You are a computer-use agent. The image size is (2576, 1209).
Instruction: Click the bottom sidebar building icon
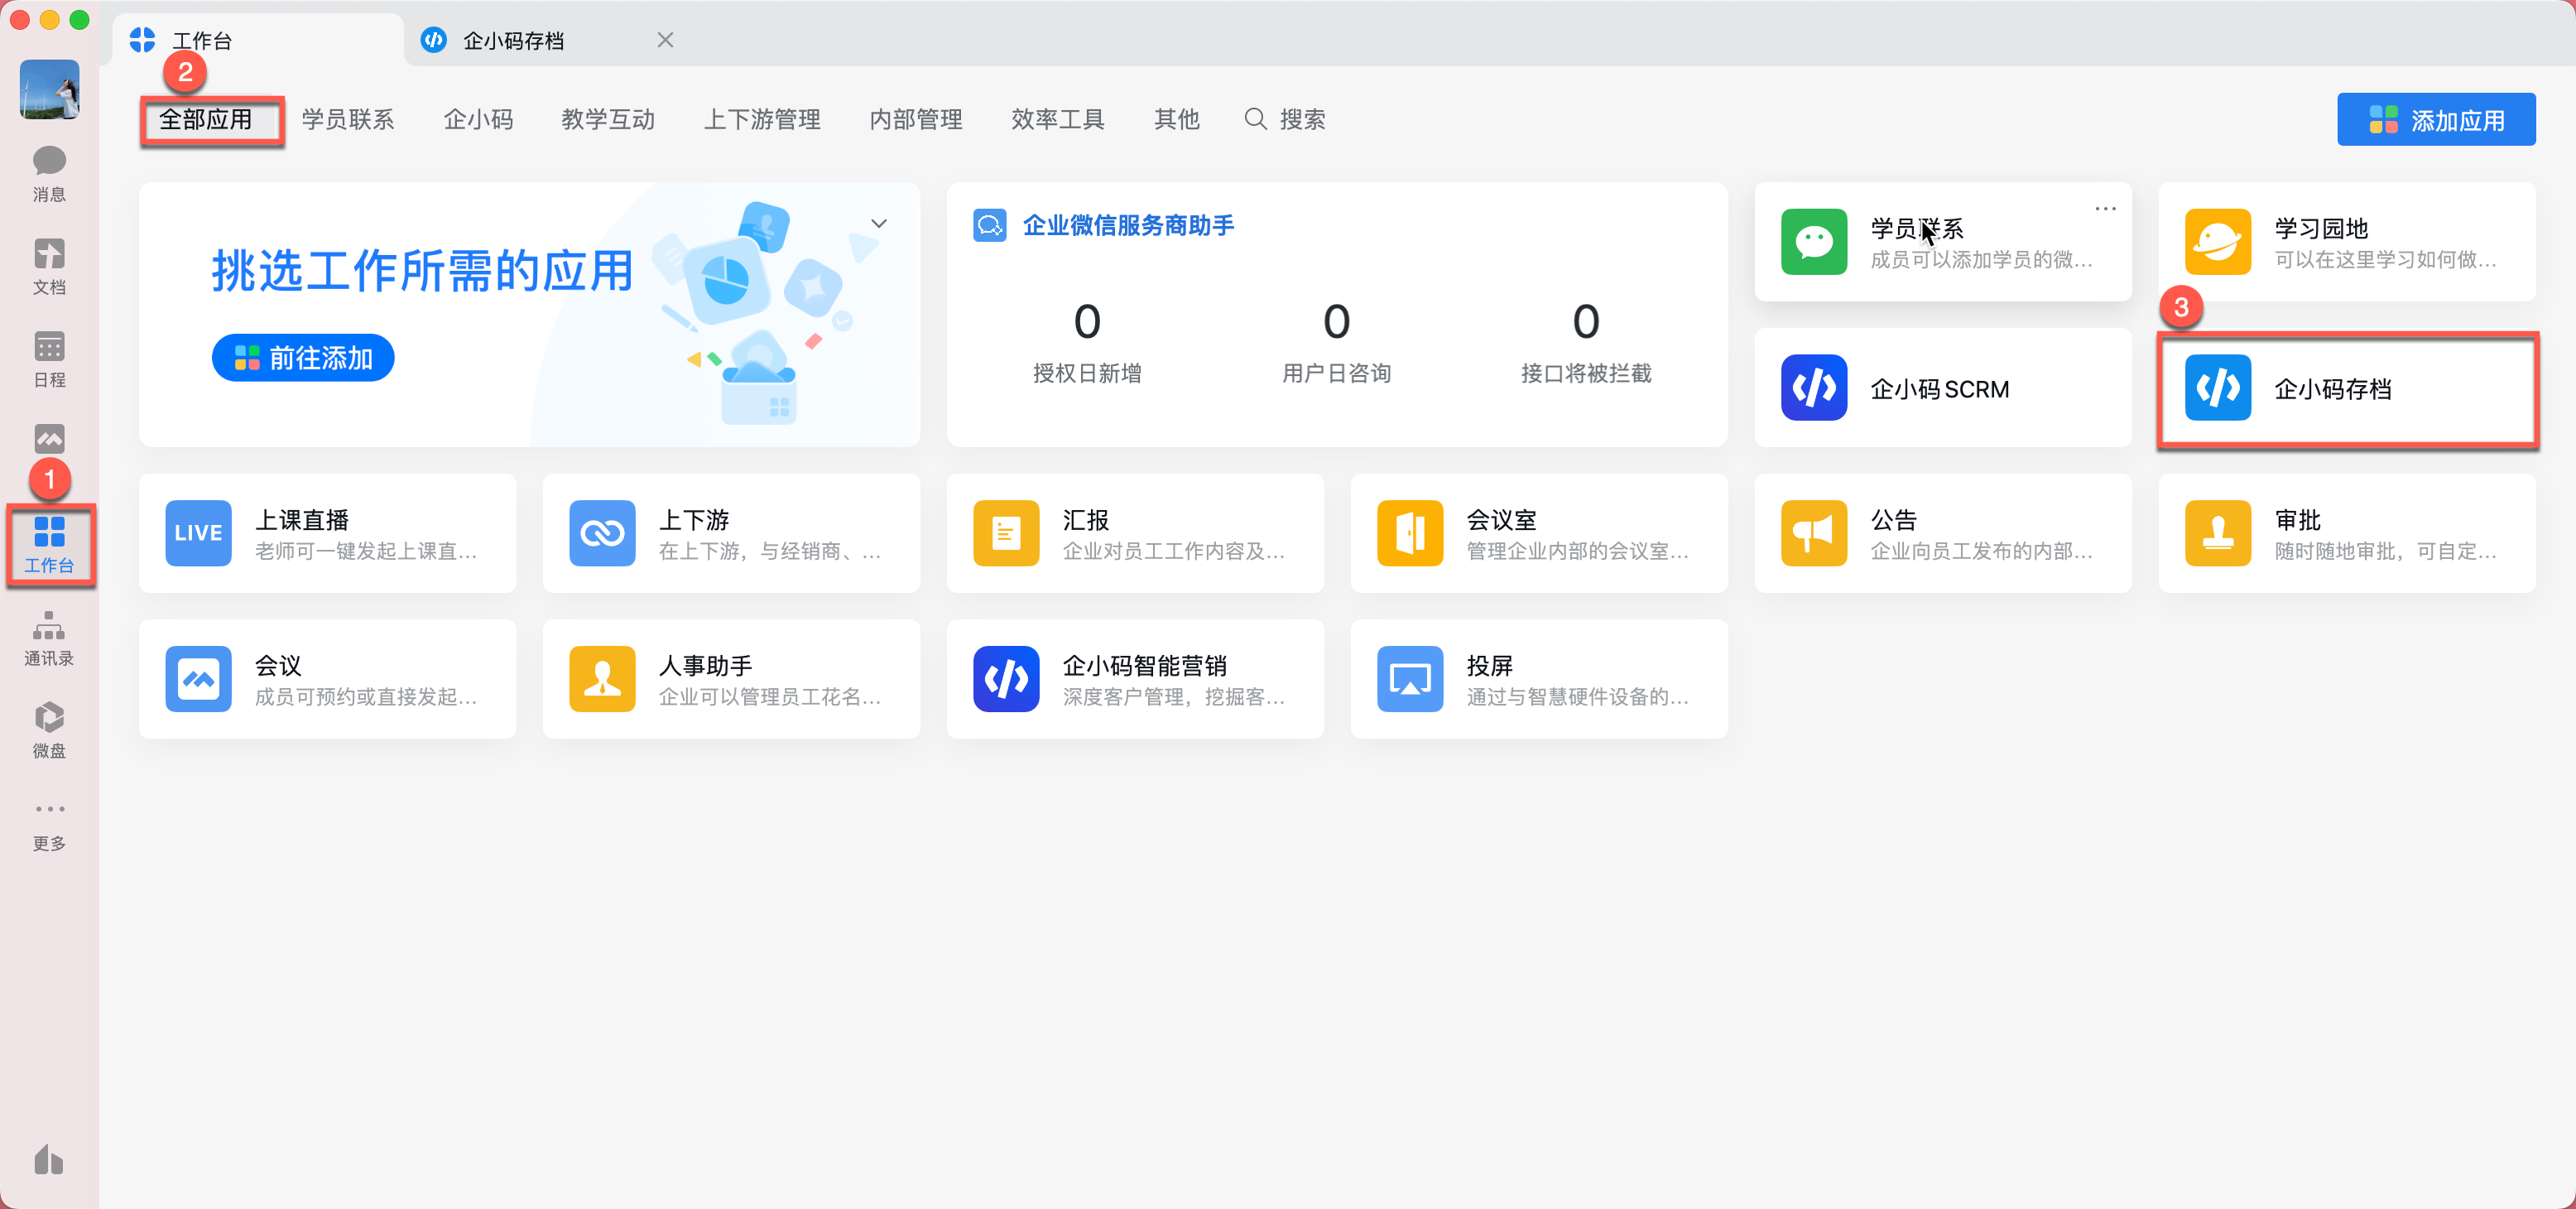point(49,1160)
